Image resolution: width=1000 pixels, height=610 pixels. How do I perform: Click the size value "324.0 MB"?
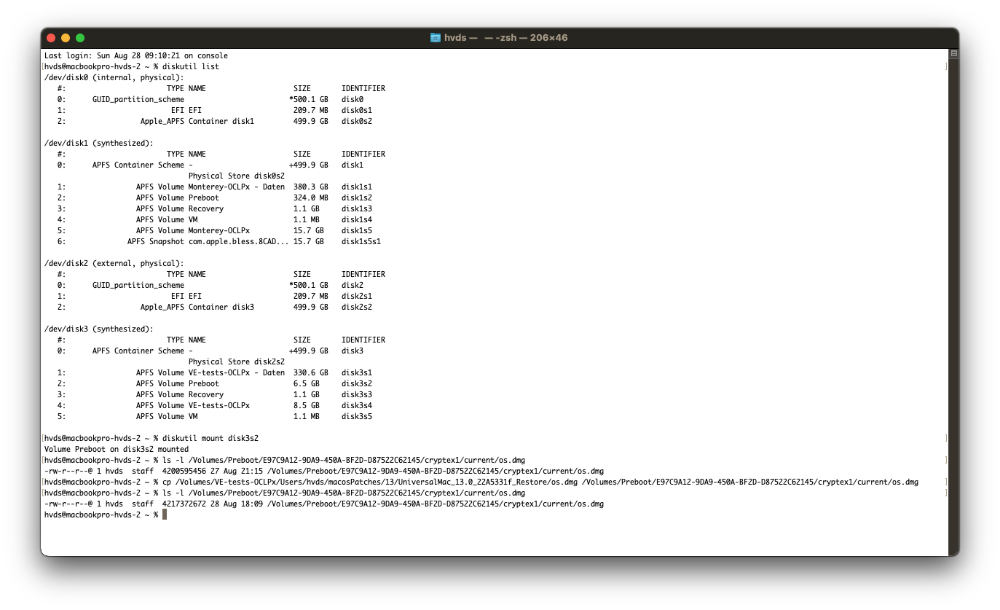[x=311, y=198]
